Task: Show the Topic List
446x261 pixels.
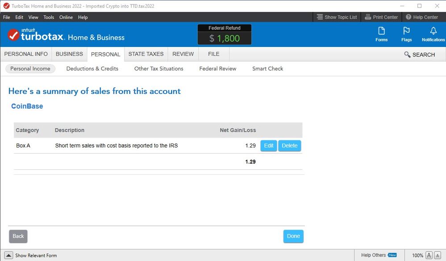Action: coord(337,17)
